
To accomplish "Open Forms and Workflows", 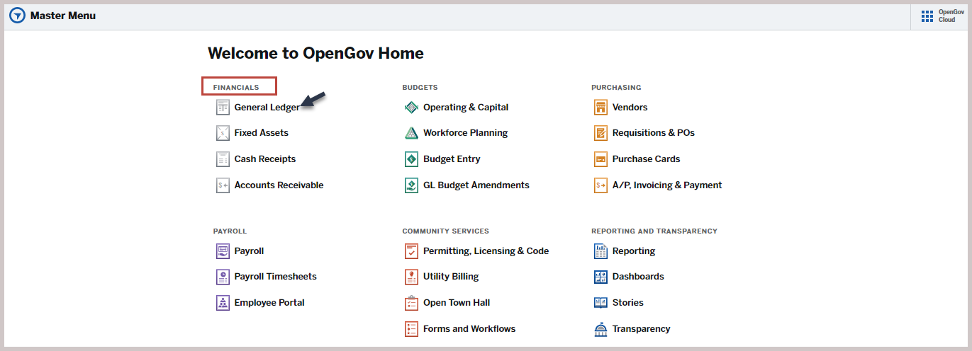I will click(x=469, y=329).
